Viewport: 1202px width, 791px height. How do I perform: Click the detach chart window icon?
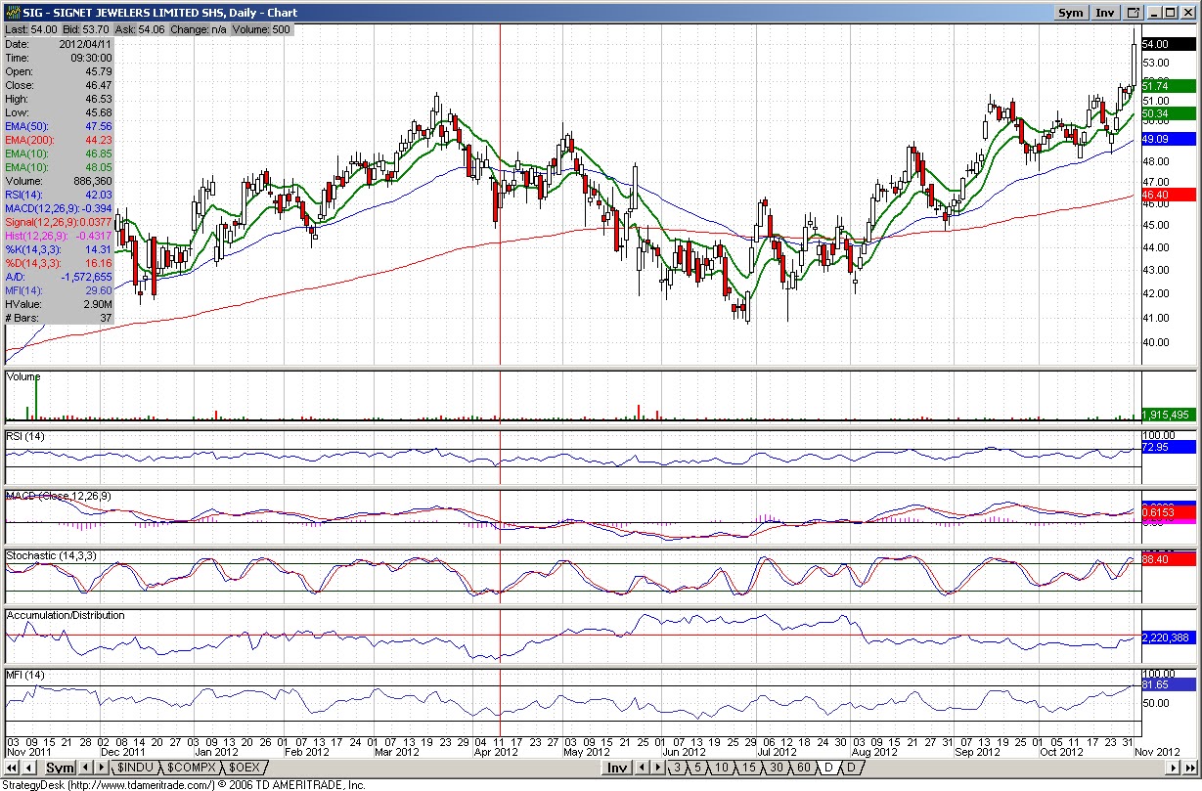(x=1134, y=13)
